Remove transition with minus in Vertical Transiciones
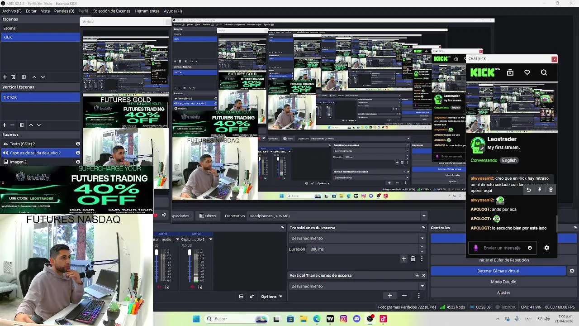The image size is (579, 326). click(404, 296)
